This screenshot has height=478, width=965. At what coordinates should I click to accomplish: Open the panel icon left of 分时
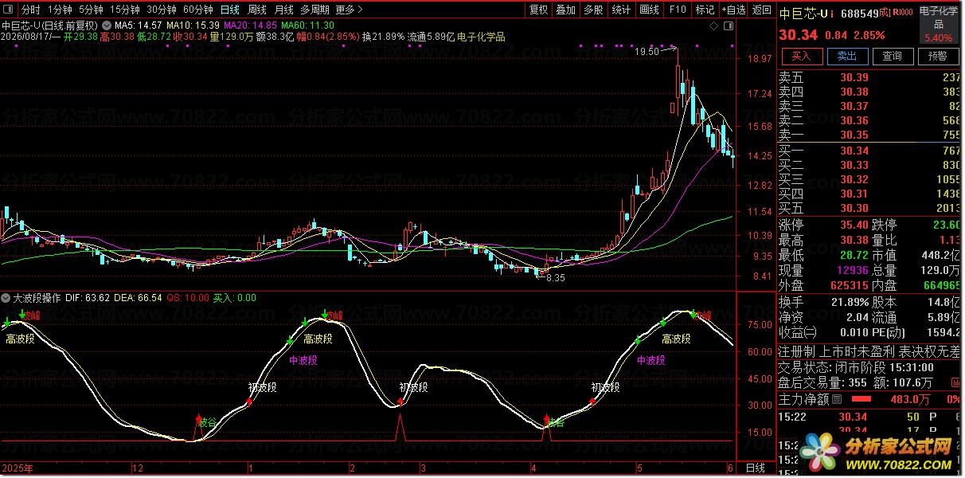point(9,10)
